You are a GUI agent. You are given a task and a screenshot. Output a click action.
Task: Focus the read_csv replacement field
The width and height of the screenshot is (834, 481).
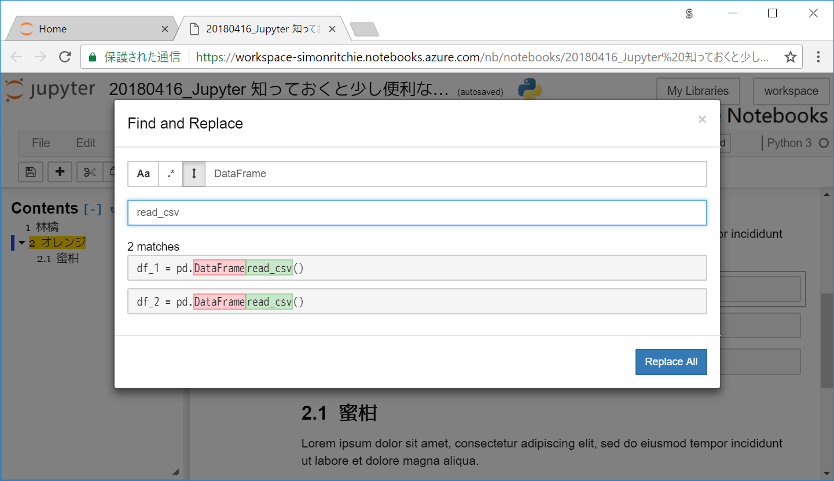click(417, 212)
